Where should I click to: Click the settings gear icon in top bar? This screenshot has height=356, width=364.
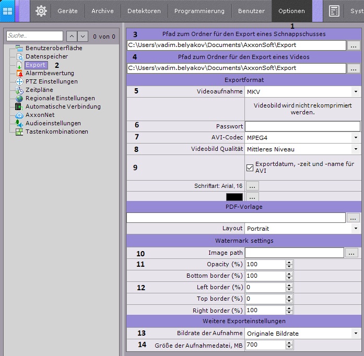[41, 10]
